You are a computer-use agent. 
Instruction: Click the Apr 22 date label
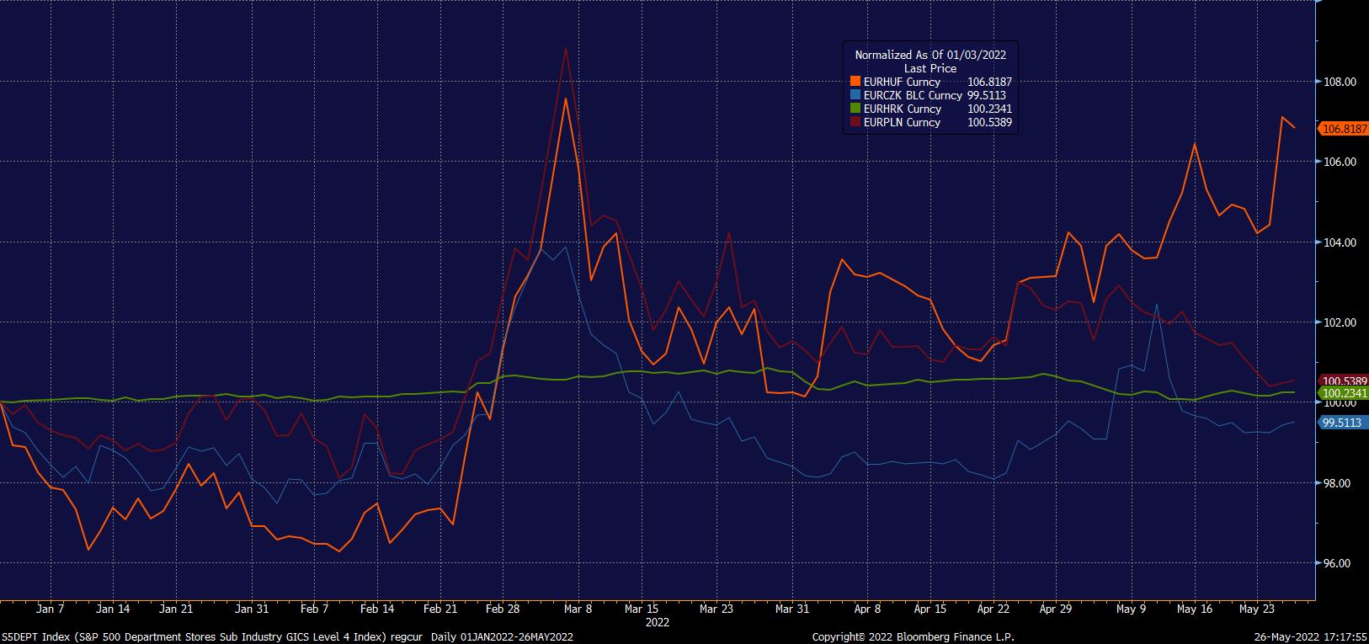[x=993, y=609]
